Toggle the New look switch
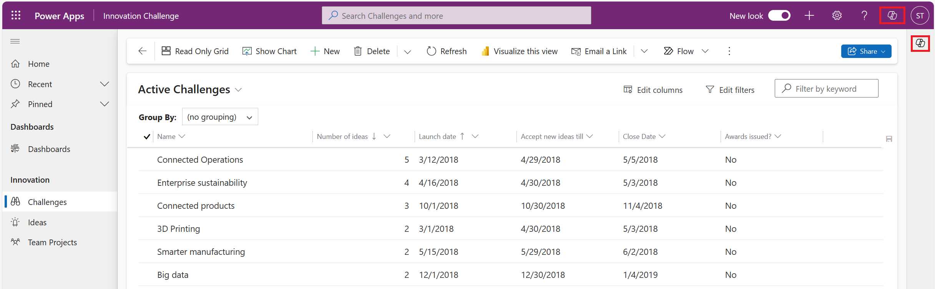The height and width of the screenshot is (289, 935). pyautogui.click(x=779, y=16)
